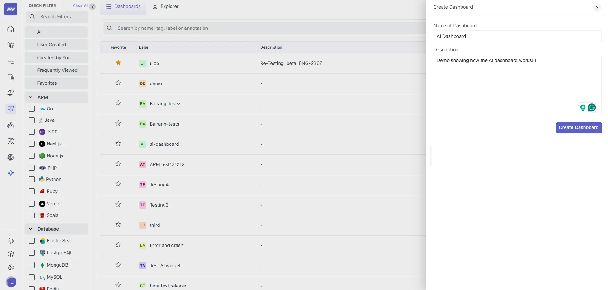Click Clear All filters link

[81, 6]
